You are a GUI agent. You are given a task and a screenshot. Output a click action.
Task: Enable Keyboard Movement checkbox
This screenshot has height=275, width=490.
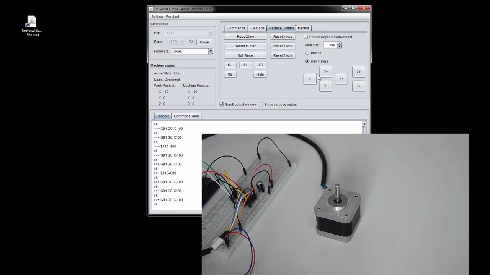pyautogui.click(x=305, y=37)
